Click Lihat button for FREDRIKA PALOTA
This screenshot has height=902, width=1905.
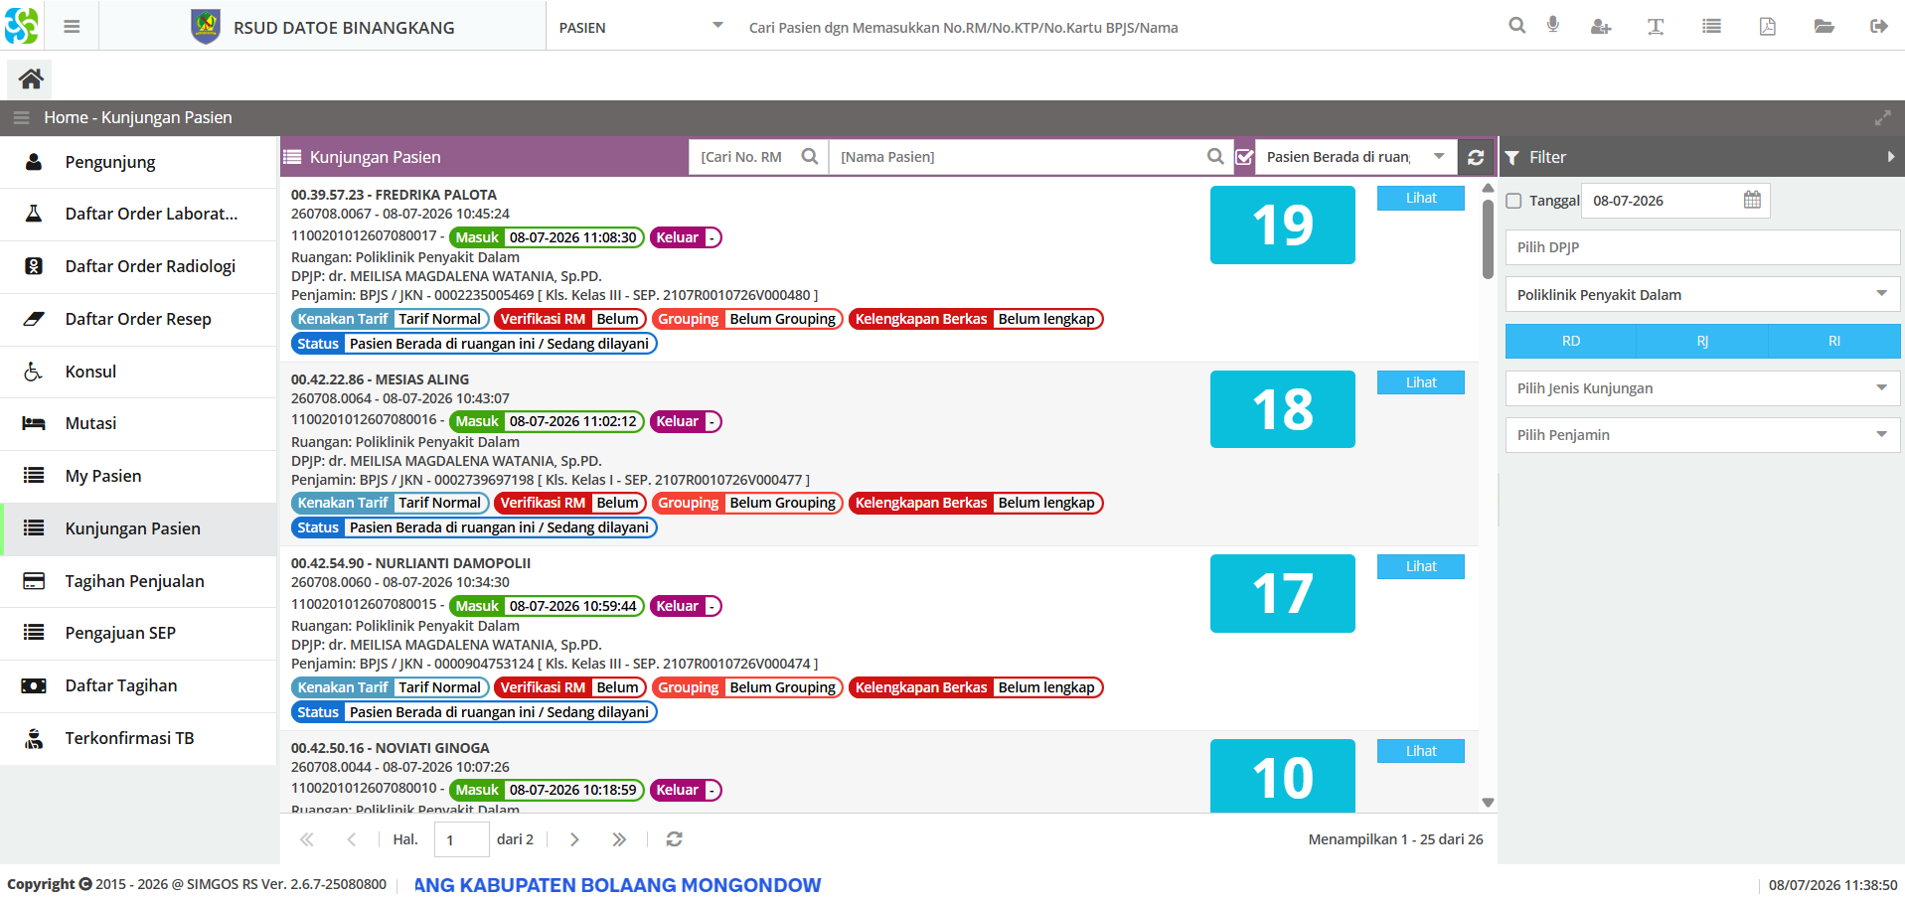tap(1420, 198)
